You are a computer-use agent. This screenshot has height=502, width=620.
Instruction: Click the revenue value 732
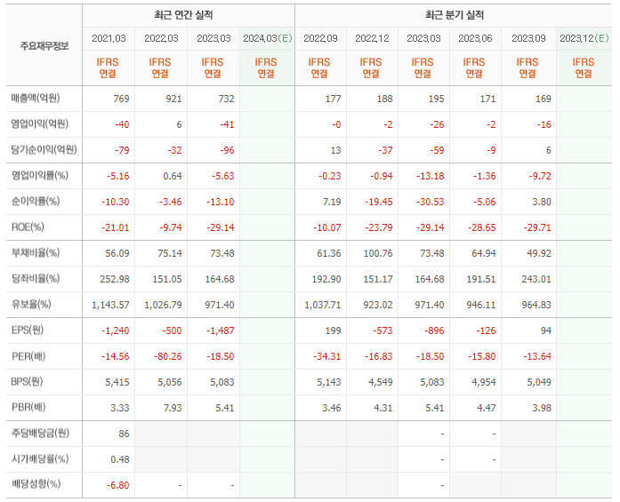(226, 99)
